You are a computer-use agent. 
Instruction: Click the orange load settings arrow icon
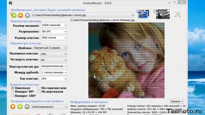coord(13,107)
